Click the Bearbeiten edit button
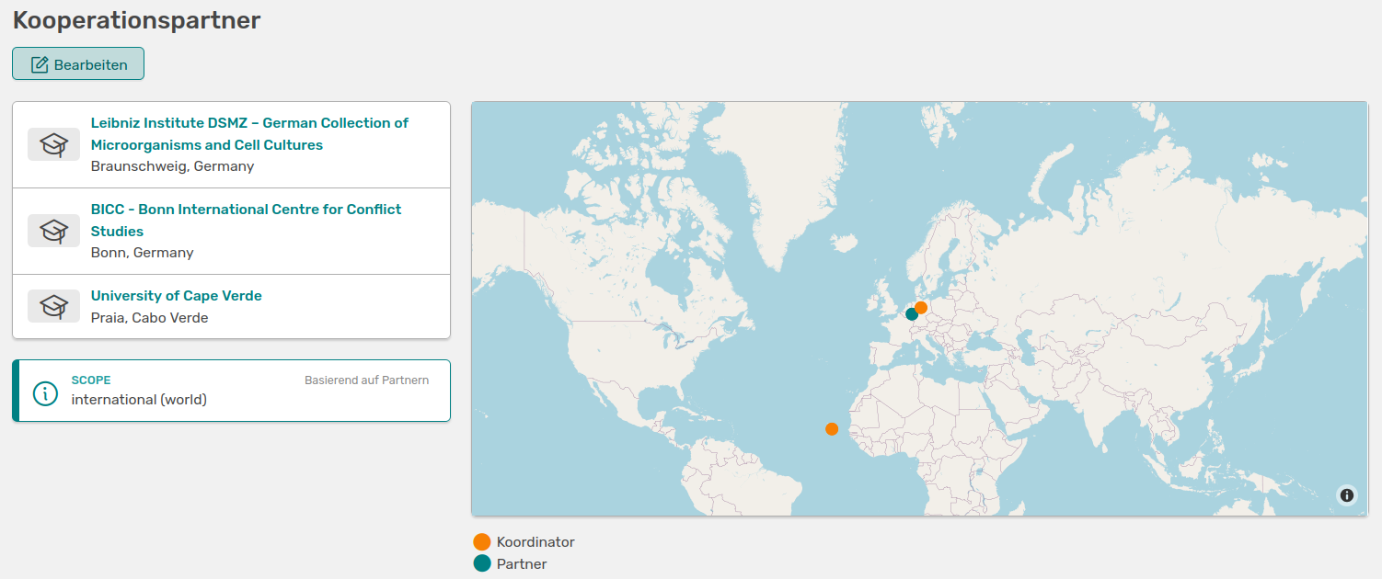The width and height of the screenshot is (1382, 579). pyautogui.click(x=78, y=63)
